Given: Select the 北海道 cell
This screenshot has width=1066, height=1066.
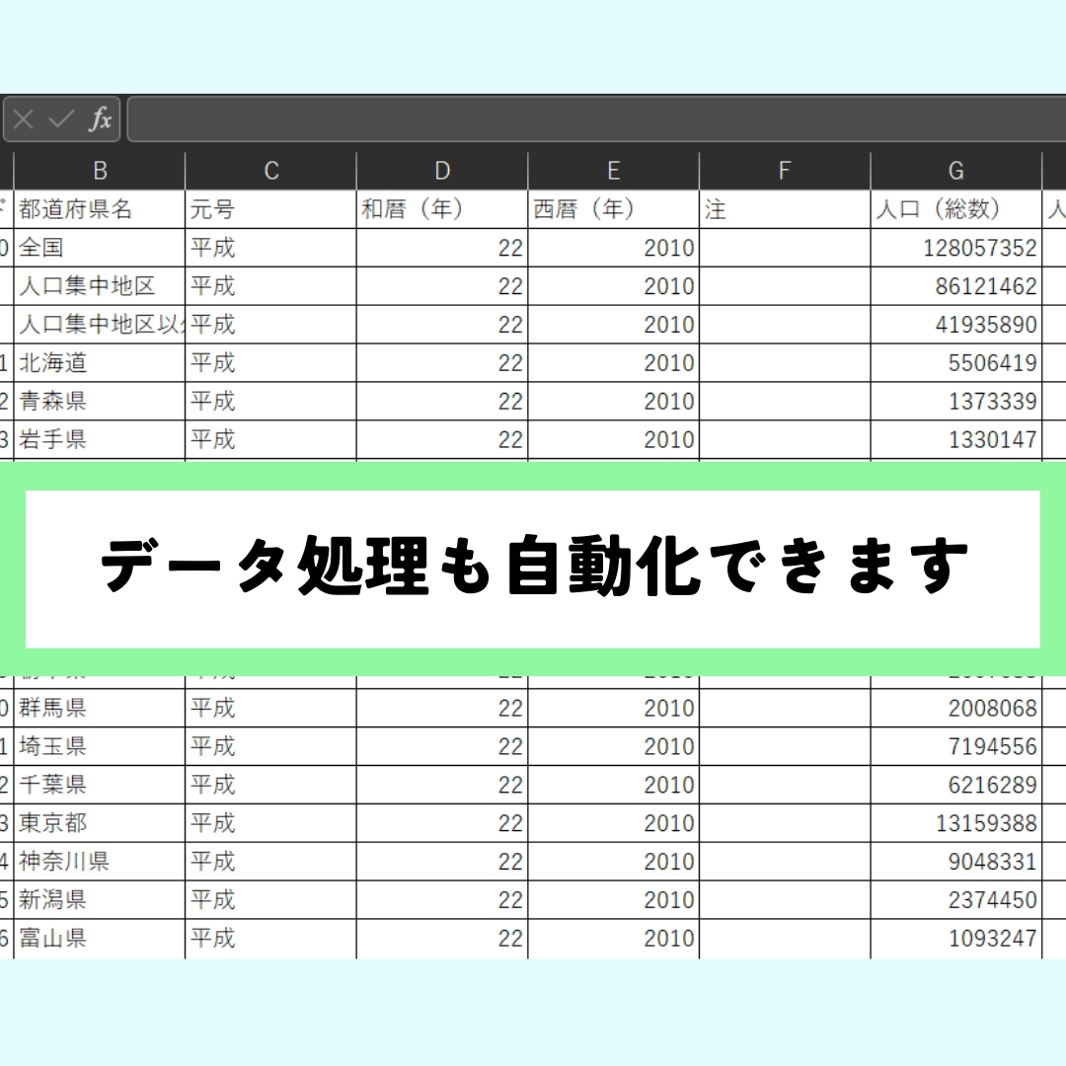Looking at the screenshot, I should tap(100, 363).
